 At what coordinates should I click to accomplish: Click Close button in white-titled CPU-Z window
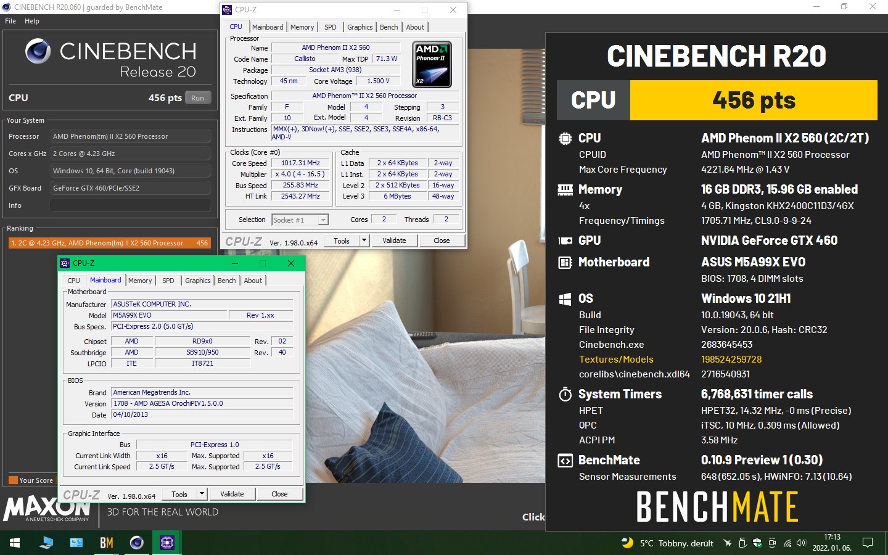point(442,240)
